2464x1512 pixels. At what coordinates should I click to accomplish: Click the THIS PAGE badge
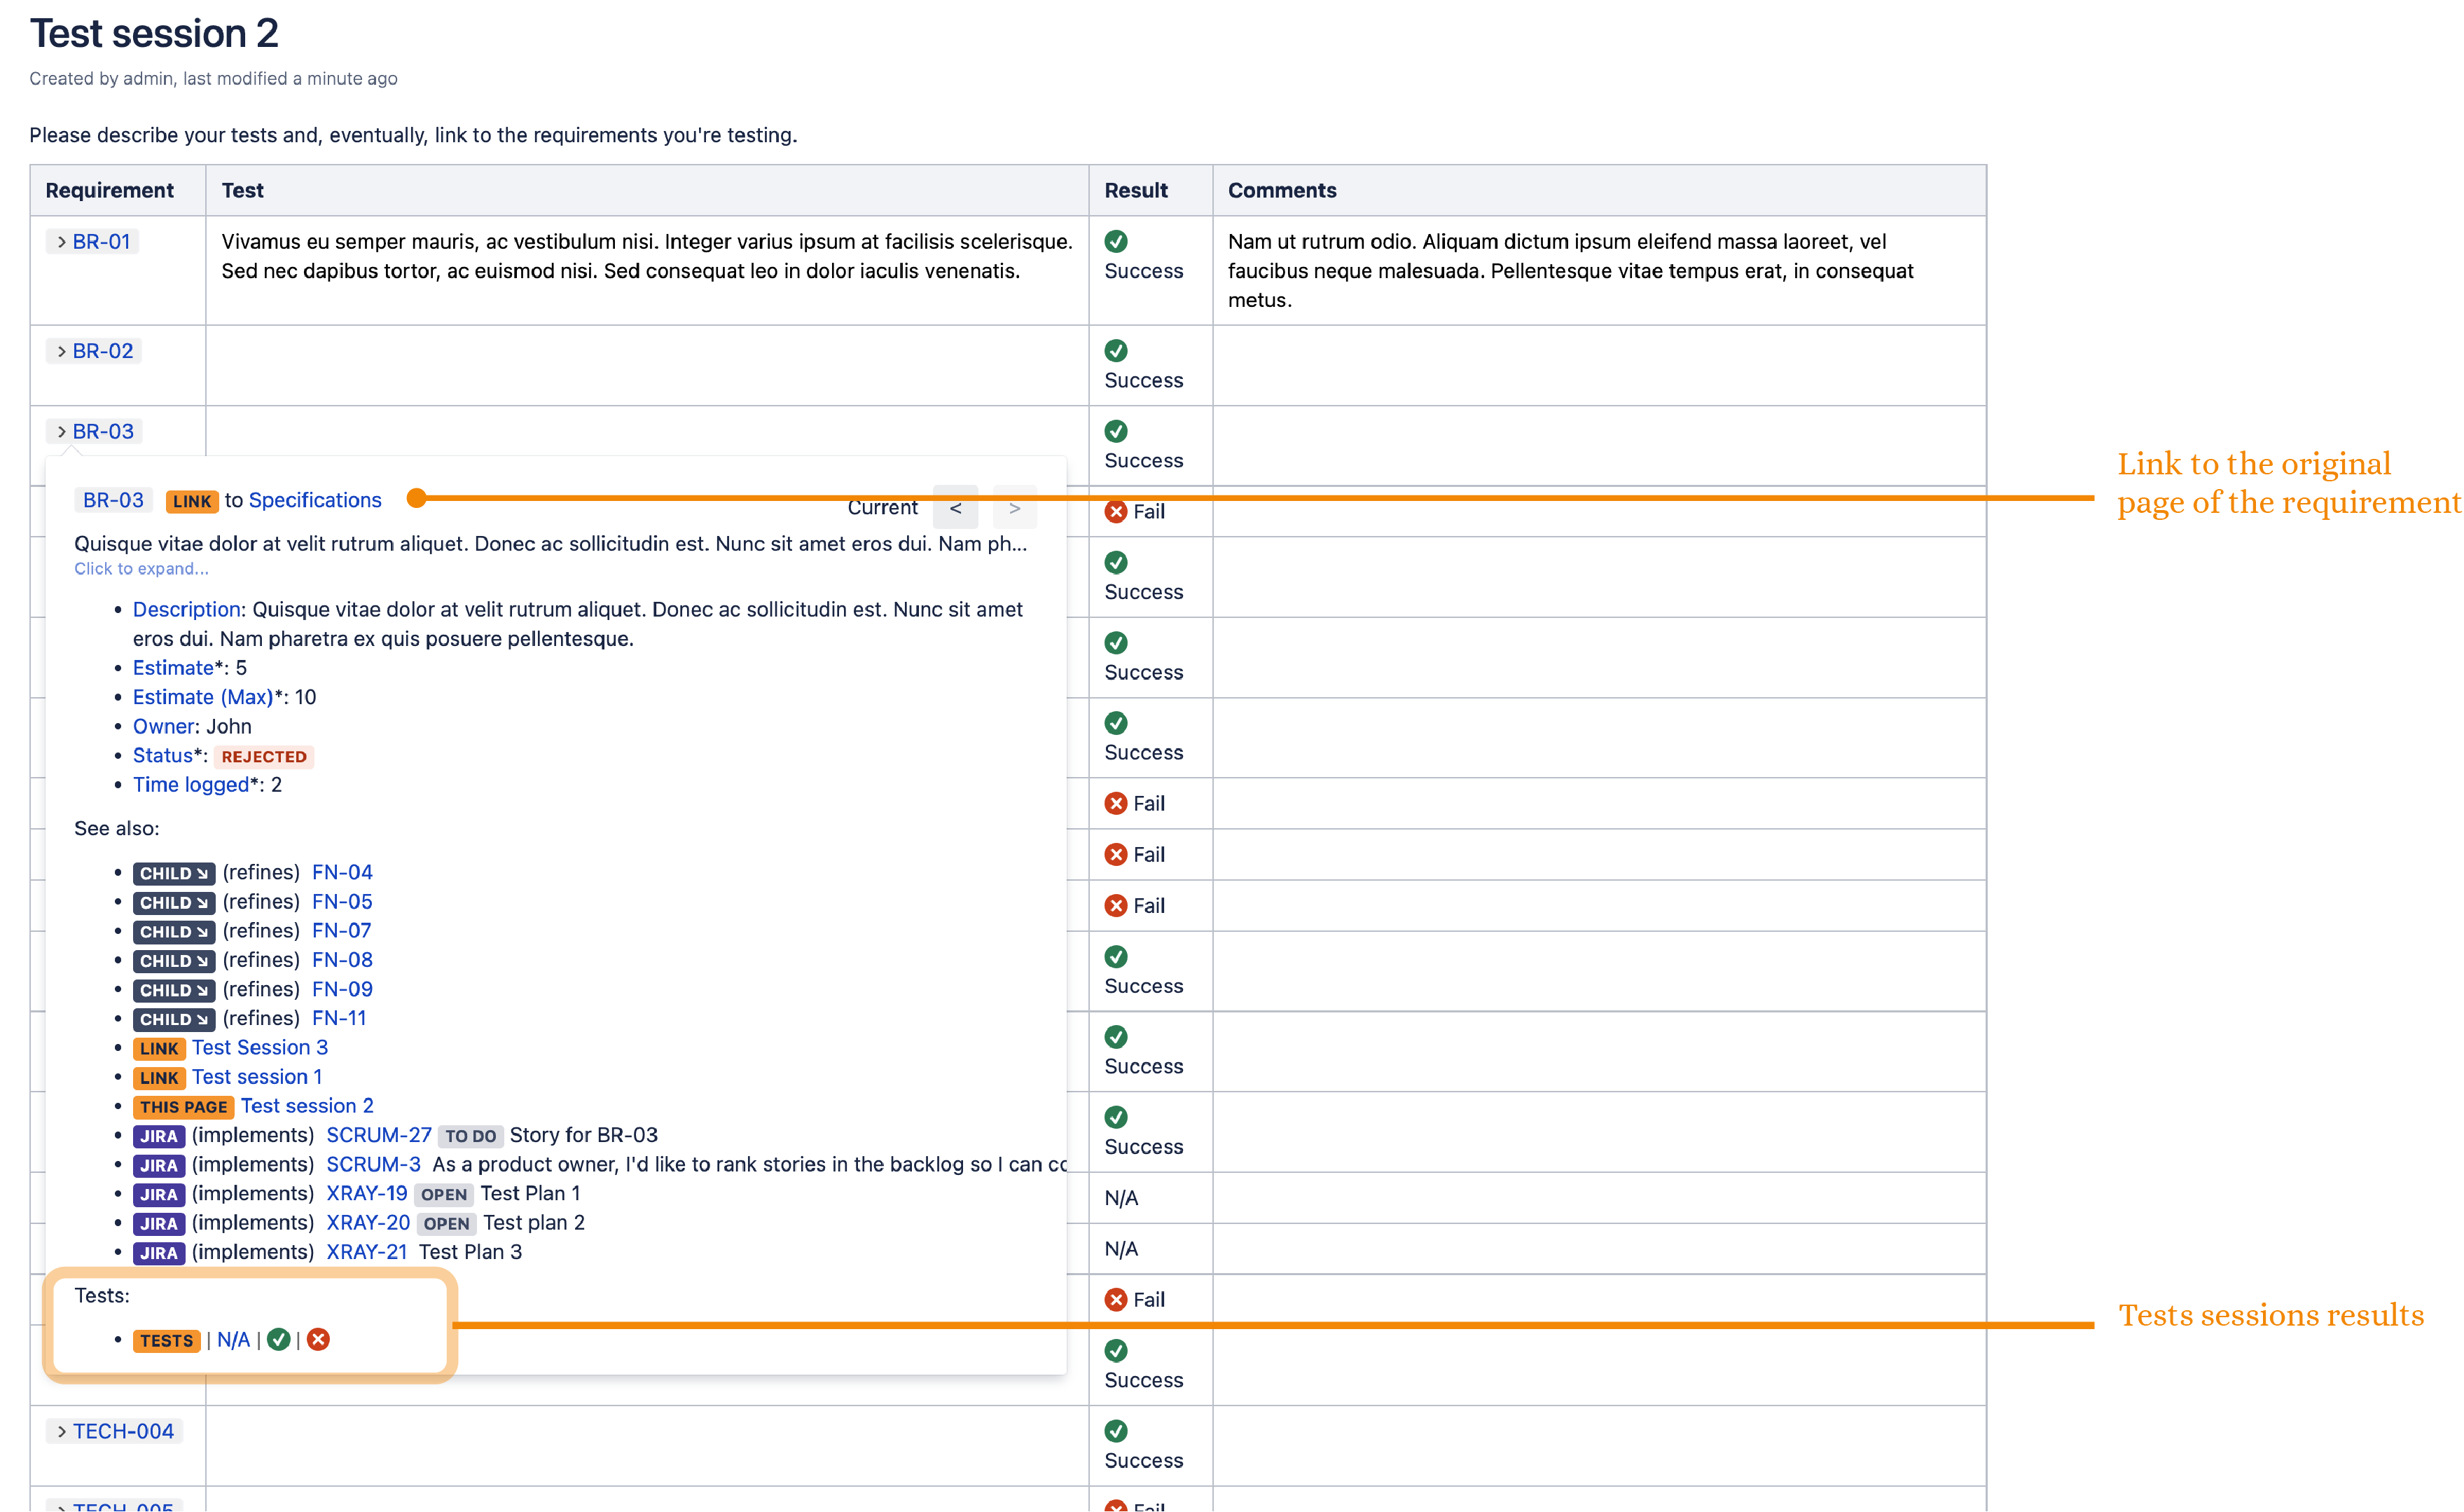pyautogui.click(x=183, y=1107)
